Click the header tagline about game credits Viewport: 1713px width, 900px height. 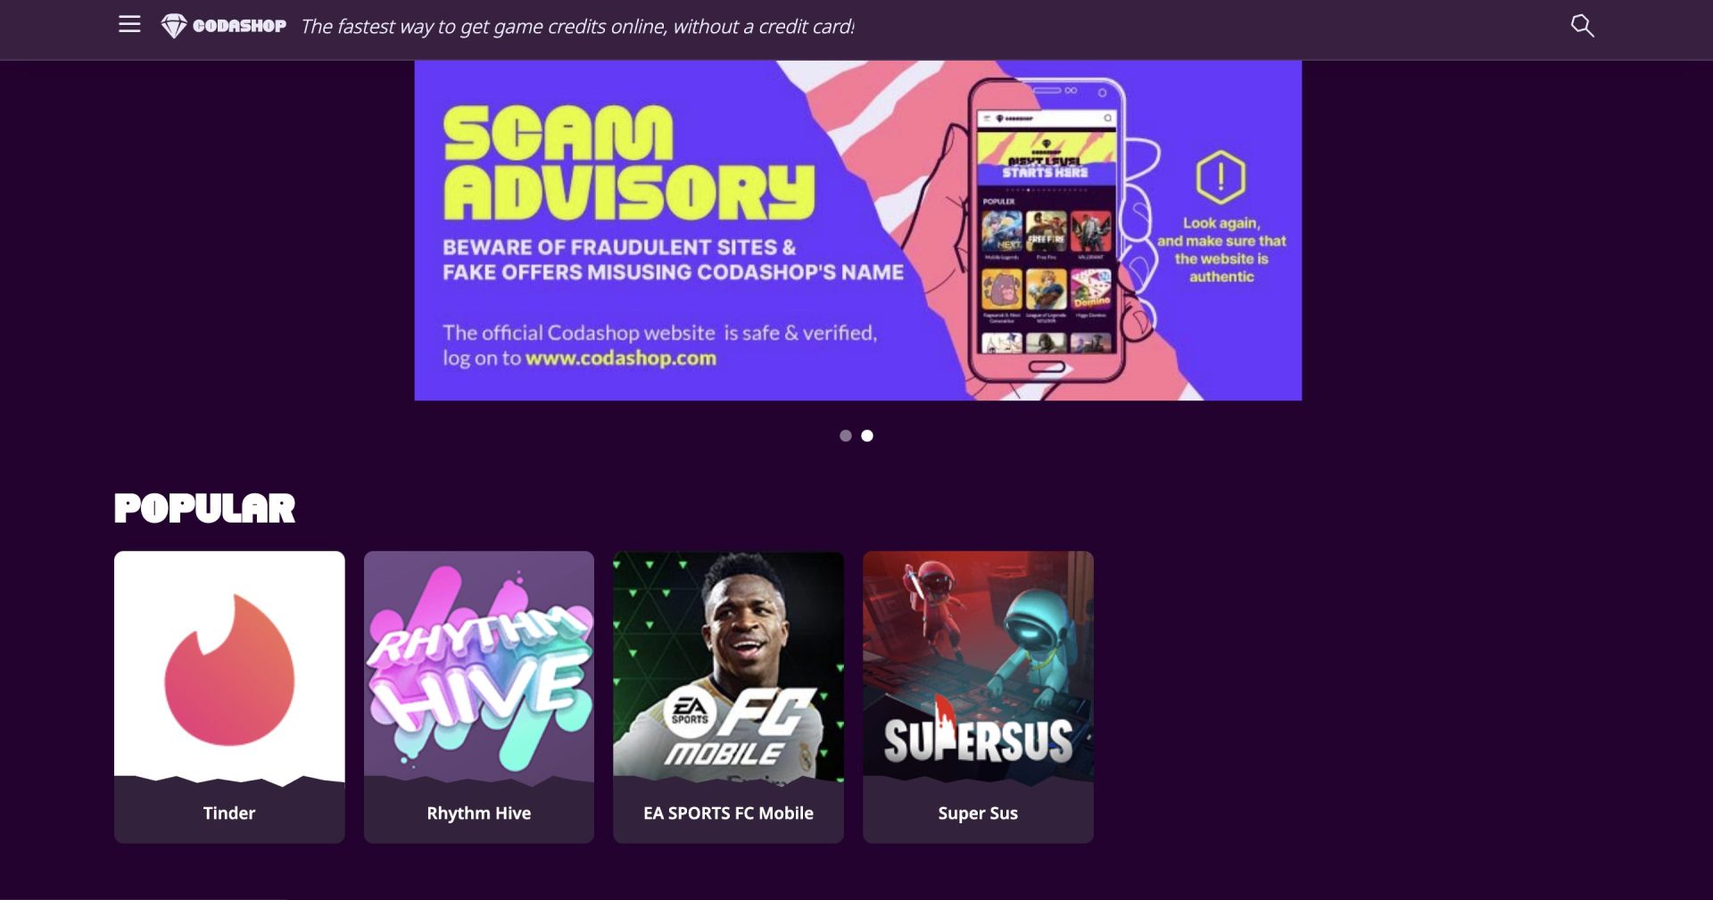pyautogui.click(x=577, y=27)
